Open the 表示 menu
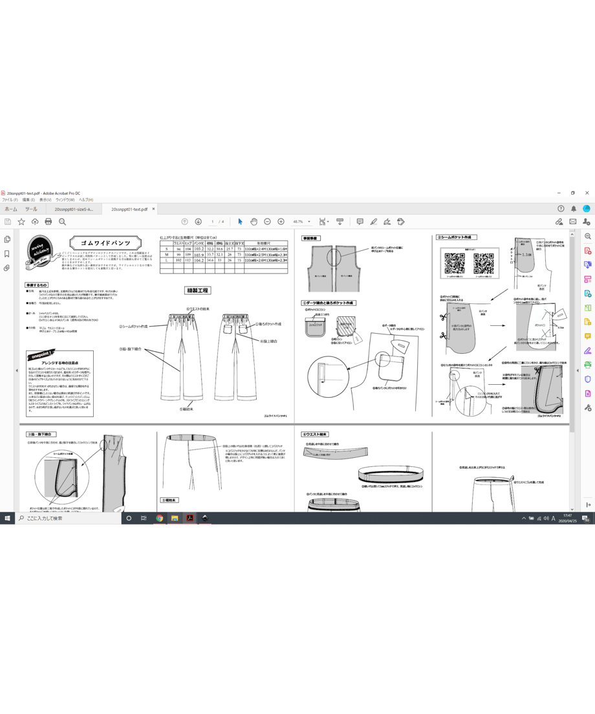595x714 pixels. point(45,200)
